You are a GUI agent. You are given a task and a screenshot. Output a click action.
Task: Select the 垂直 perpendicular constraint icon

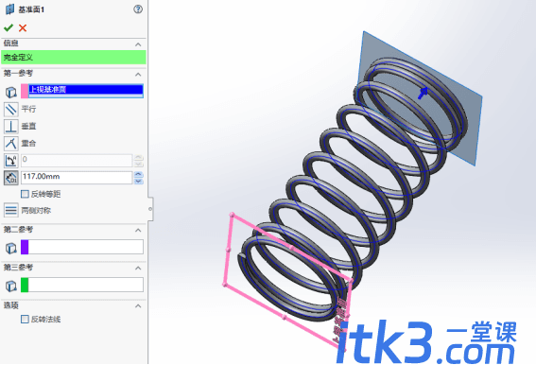11,126
